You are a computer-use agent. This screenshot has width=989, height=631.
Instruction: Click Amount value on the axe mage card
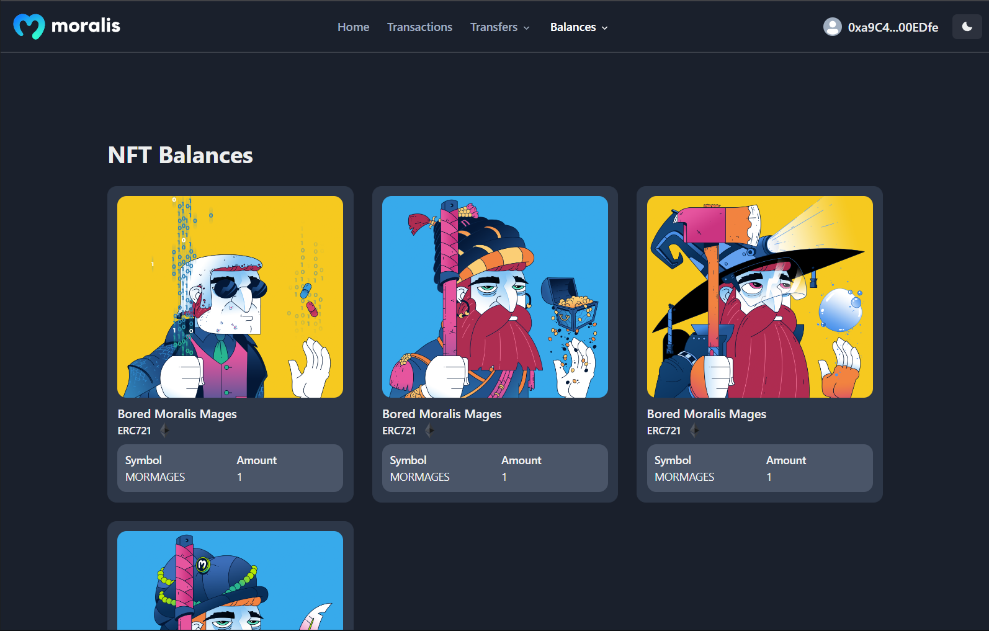[769, 477]
